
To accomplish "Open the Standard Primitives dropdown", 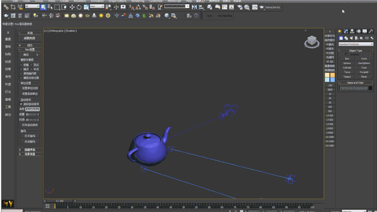I will [x=356, y=44].
